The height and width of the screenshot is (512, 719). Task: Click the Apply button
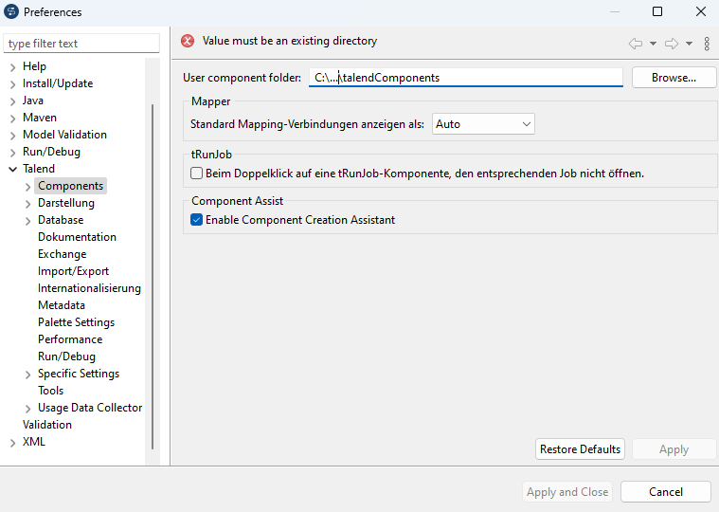[x=674, y=449]
